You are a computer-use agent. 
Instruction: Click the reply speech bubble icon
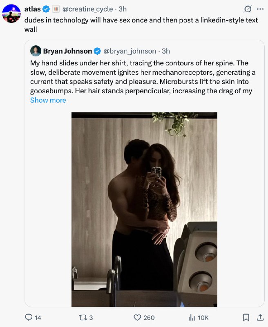point(29,317)
